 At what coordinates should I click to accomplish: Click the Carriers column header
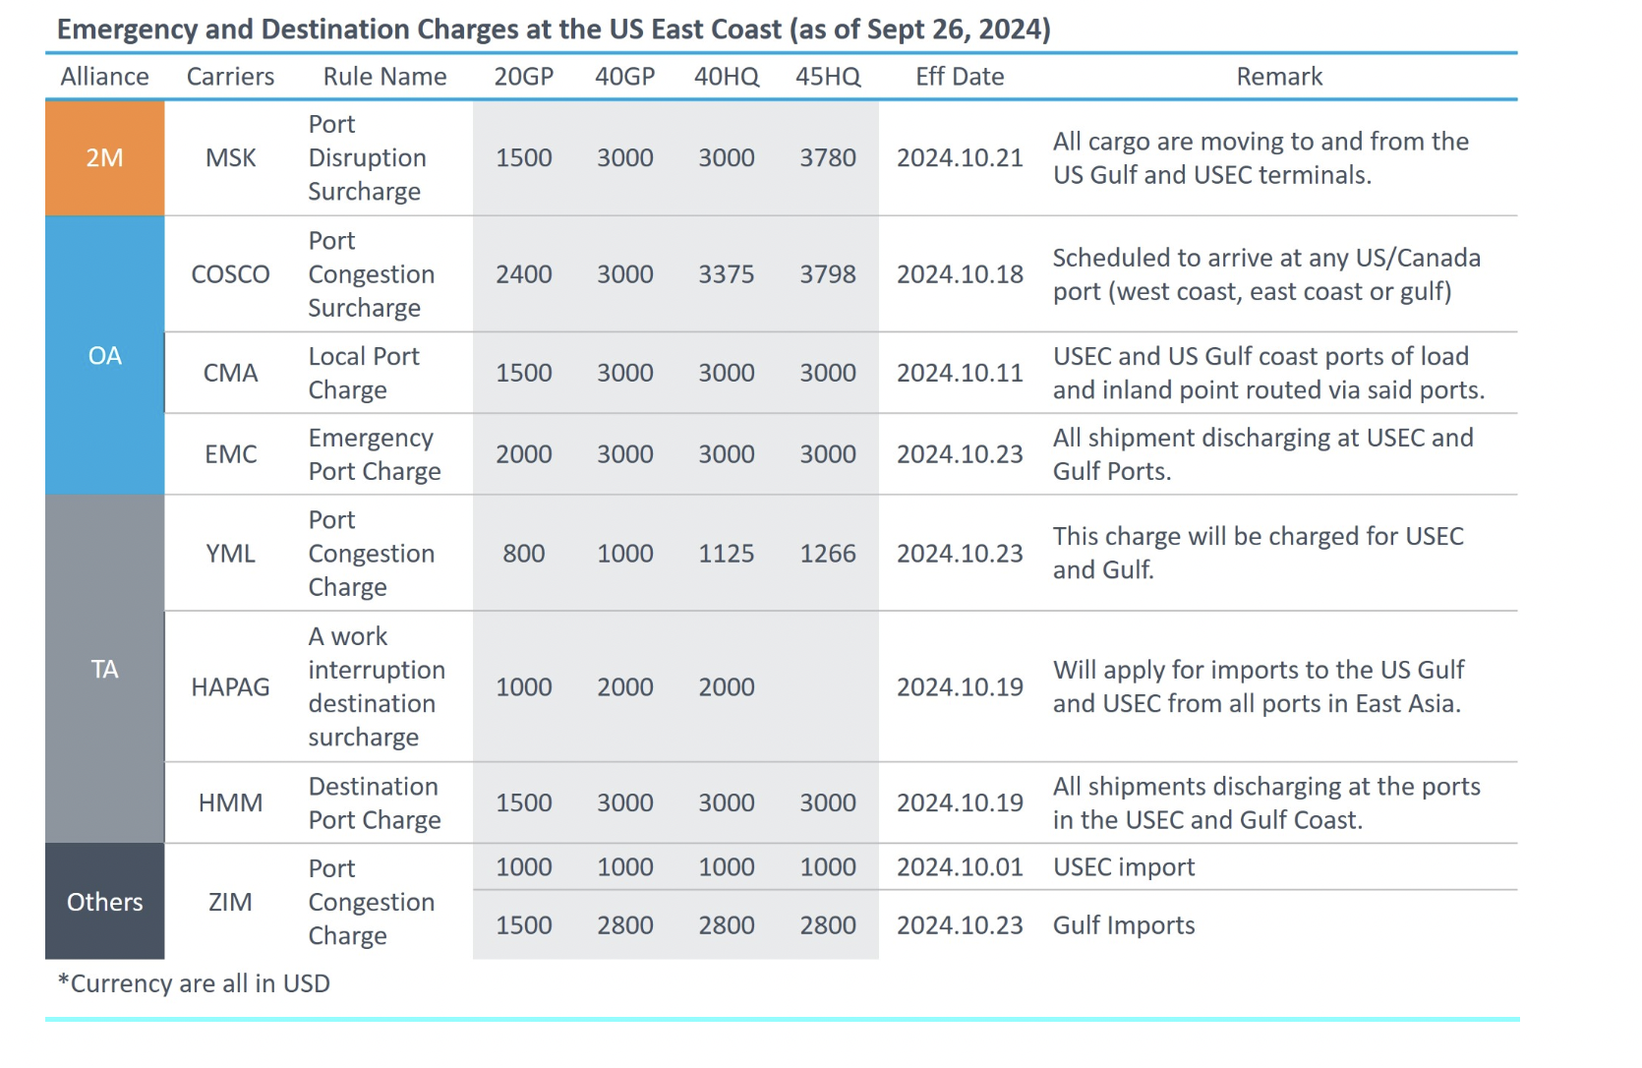(x=230, y=77)
